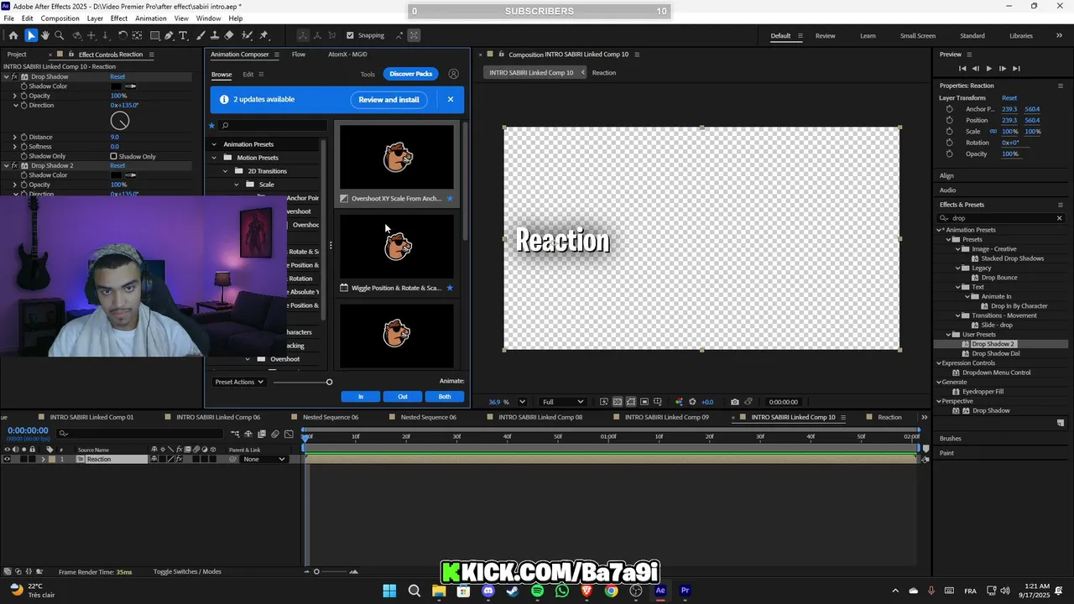This screenshot has height=604, width=1074.
Task: Select the Pen tool
Action: coord(169,35)
